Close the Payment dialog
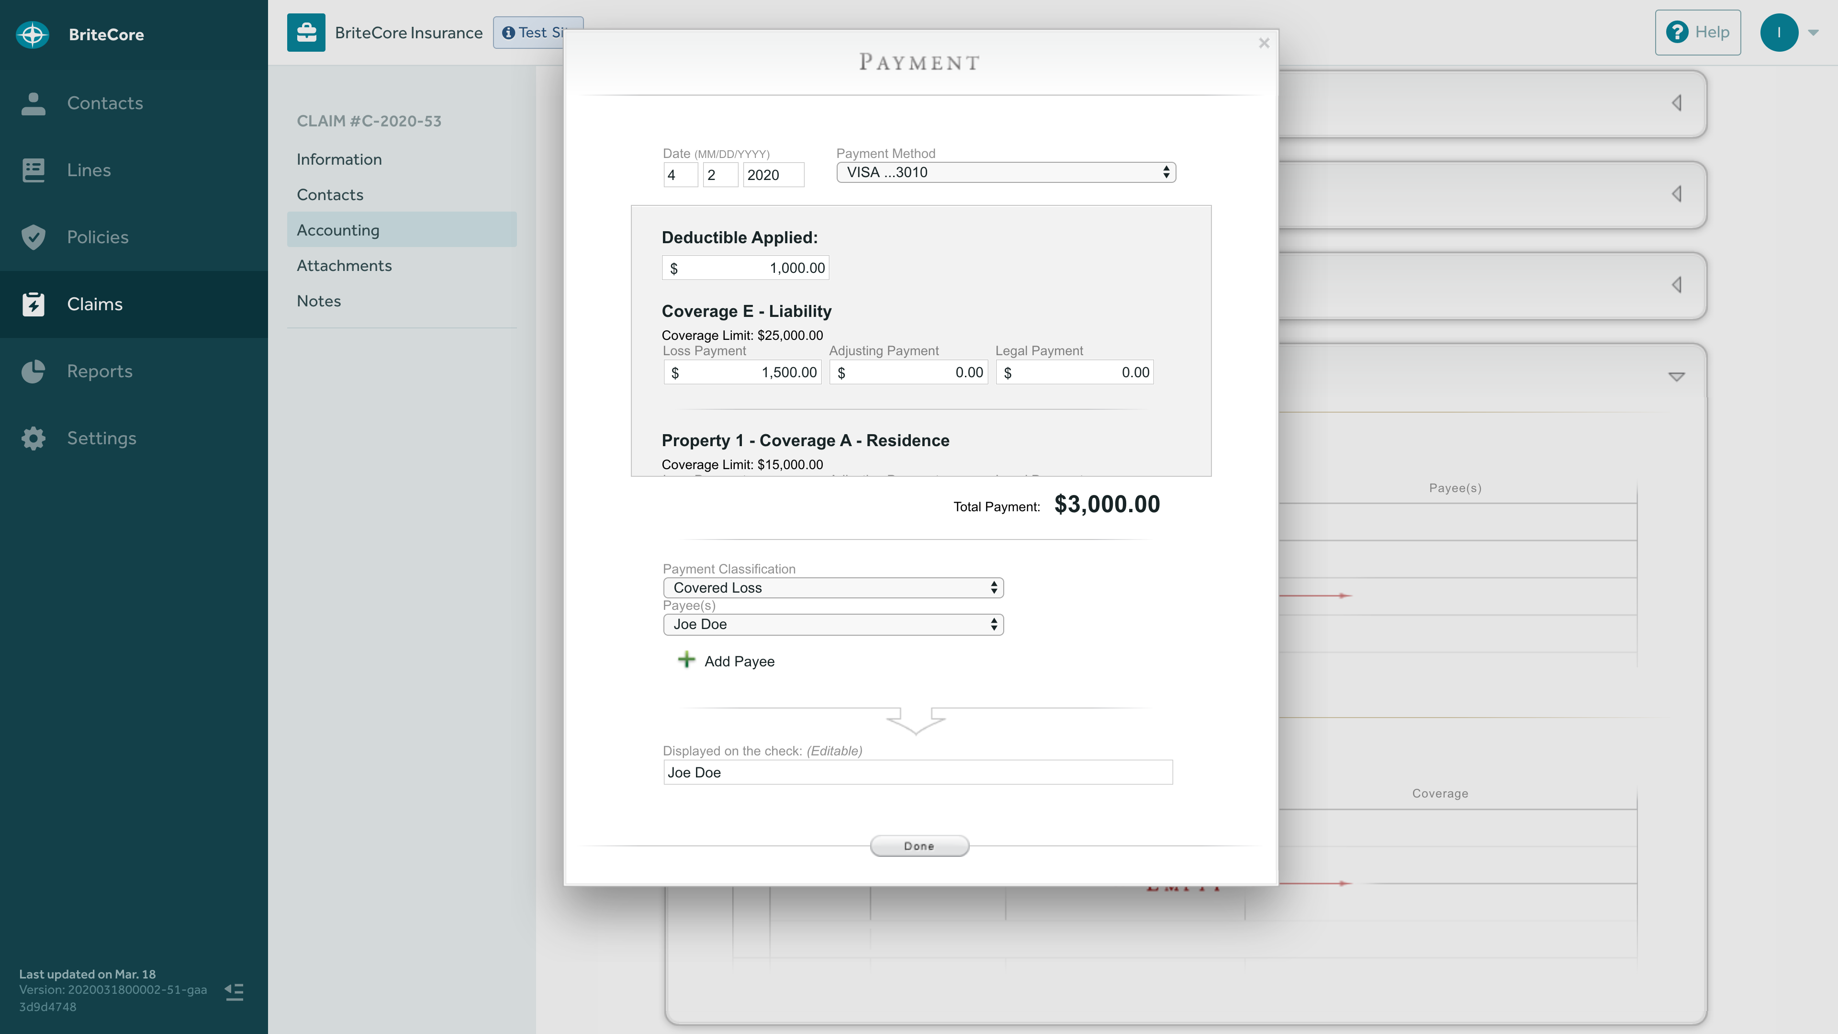This screenshot has height=1034, width=1838. 1264,43
